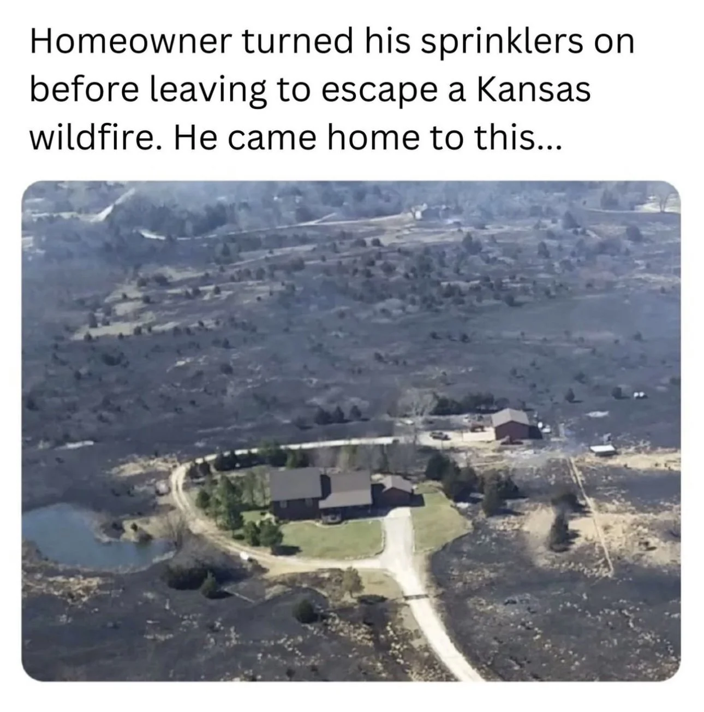The image size is (704, 712).
Task: Click the aerial wildfire photo
Action: coord(351,431)
